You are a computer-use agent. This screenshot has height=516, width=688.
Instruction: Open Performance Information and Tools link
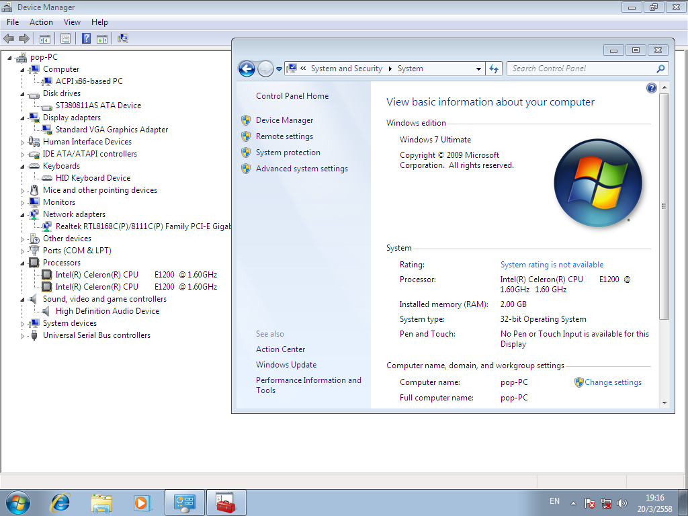point(308,385)
